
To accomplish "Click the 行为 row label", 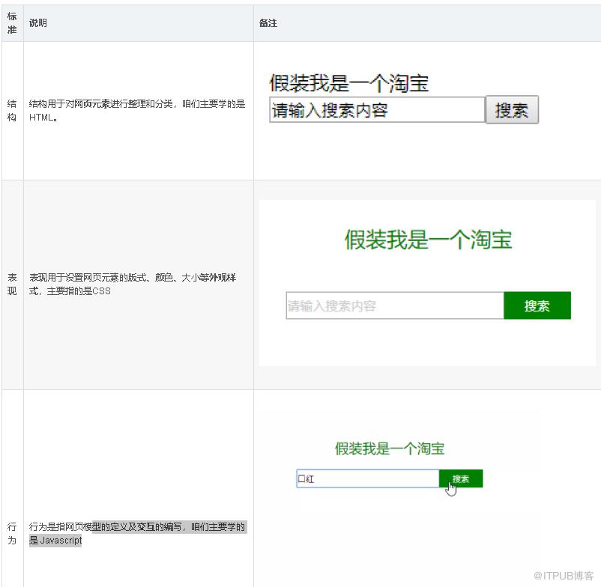I will [12, 533].
